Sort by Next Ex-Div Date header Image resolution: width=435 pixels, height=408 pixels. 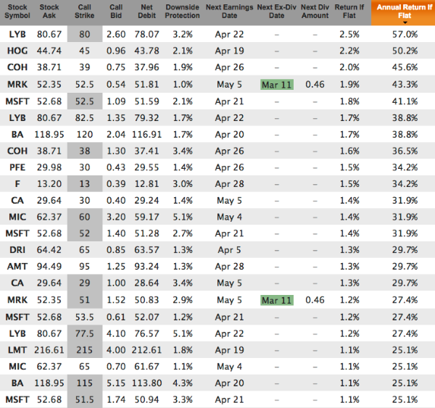[x=277, y=11]
